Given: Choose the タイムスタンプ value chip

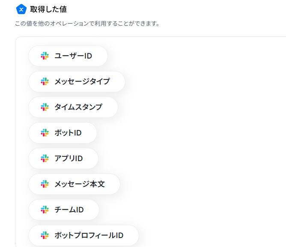Looking at the screenshot, I should click(73, 107).
